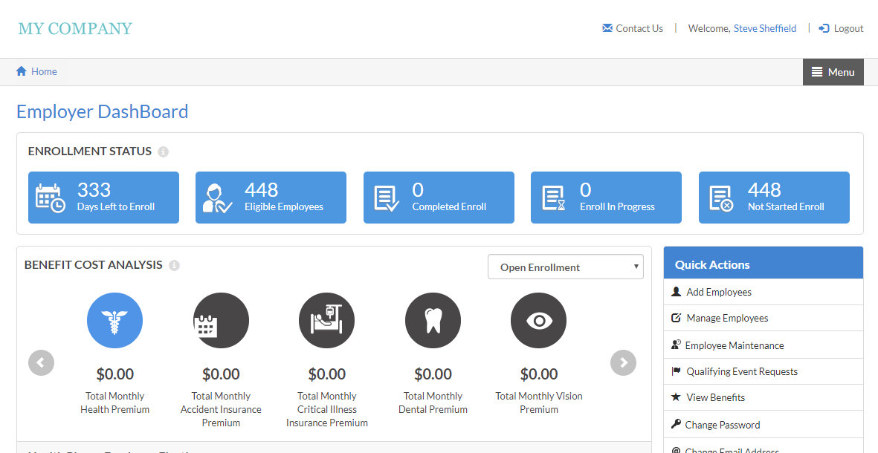Screen dimensions: 878x453
Task: Click the left carousel arrow
Action: [x=41, y=362]
